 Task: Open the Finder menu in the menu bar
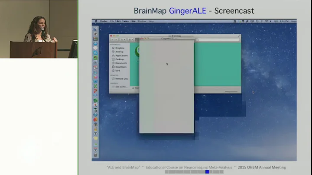click(x=104, y=21)
